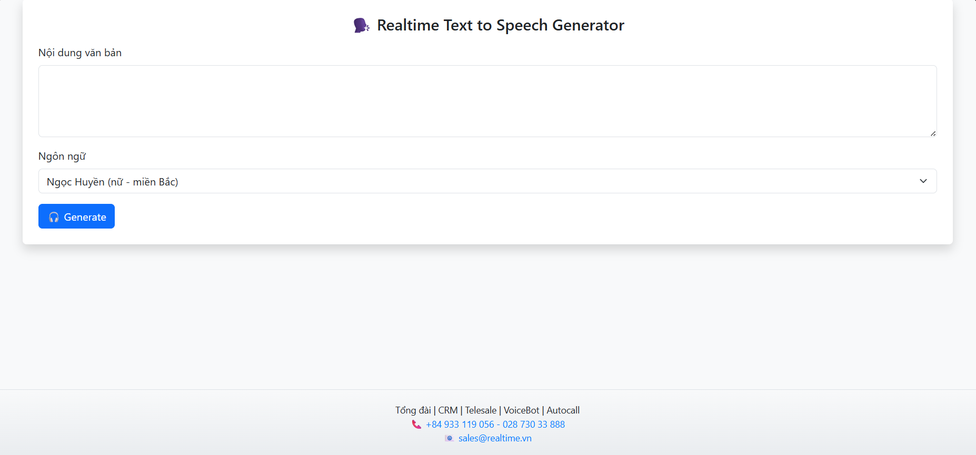Click the 'Realtime Text to Speech Generator' heading
The height and width of the screenshot is (455, 976).
[x=501, y=25]
